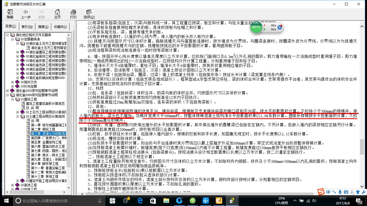
Task: Open the 主页 (Home) toolbar icon
Action: pyautogui.click(x=57, y=14)
